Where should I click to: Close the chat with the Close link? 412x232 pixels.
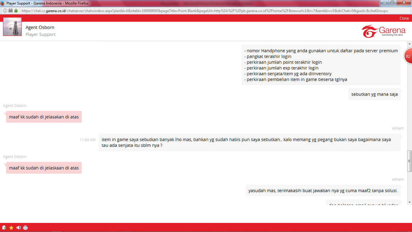click(x=404, y=18)
